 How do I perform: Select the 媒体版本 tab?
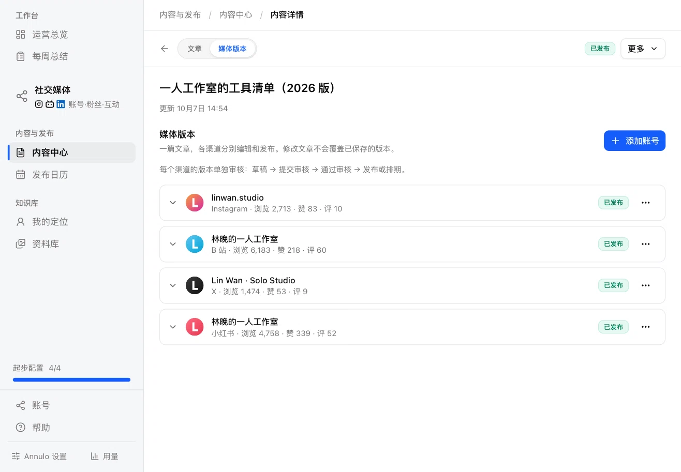pyautogui.click(x=232, y=49)
